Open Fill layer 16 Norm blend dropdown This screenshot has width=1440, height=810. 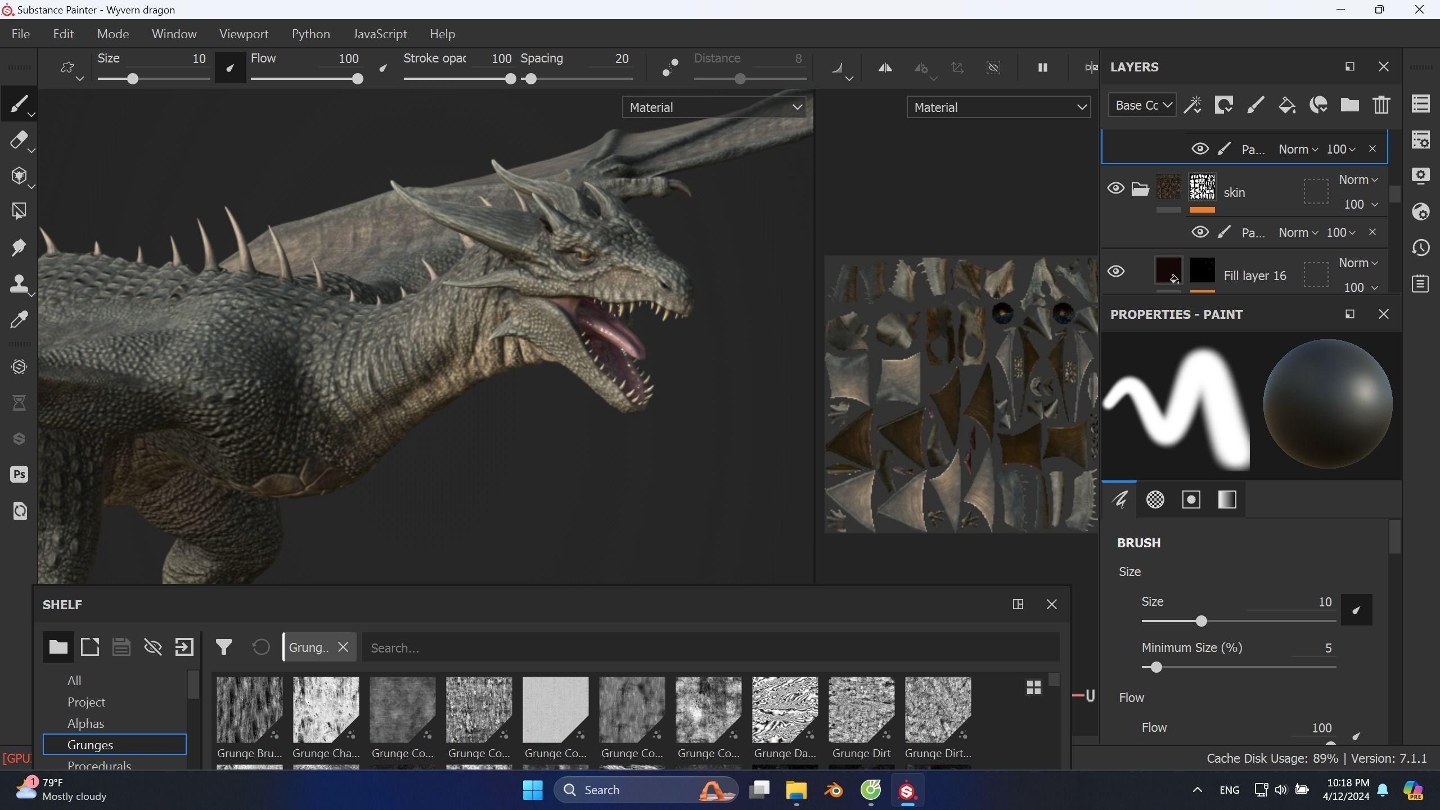(x=1358, y=263)
